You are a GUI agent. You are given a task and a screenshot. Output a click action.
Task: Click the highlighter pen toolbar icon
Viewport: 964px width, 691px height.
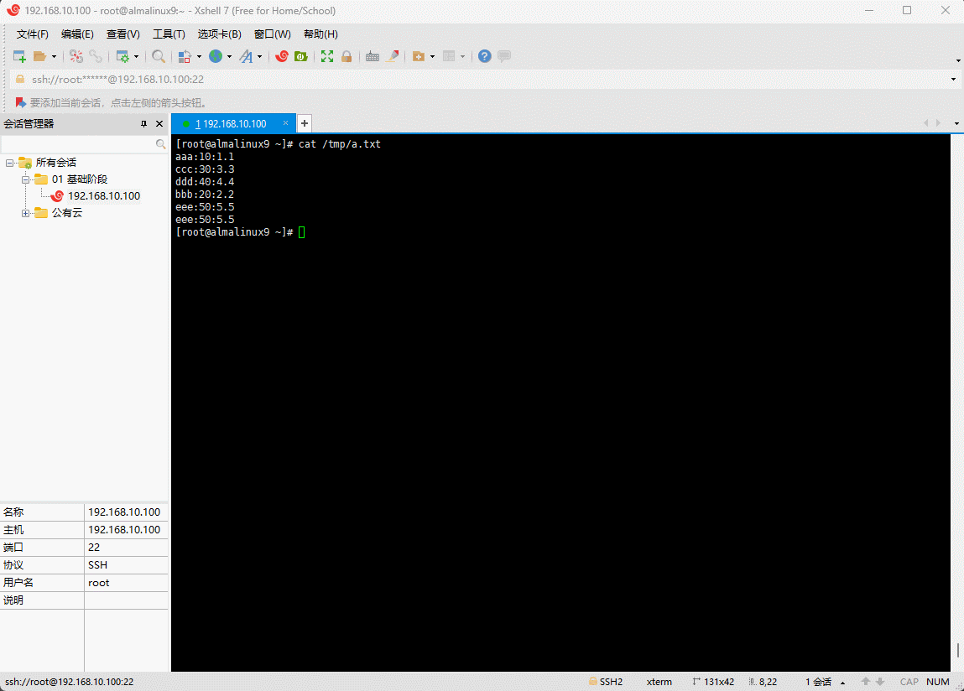pos(392,56)
